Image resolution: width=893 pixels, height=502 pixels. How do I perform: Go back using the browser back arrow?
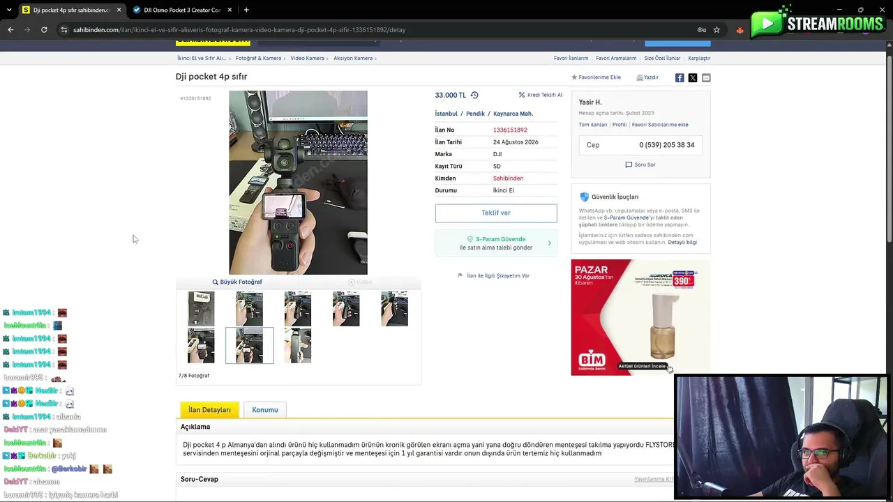(10, 30)
